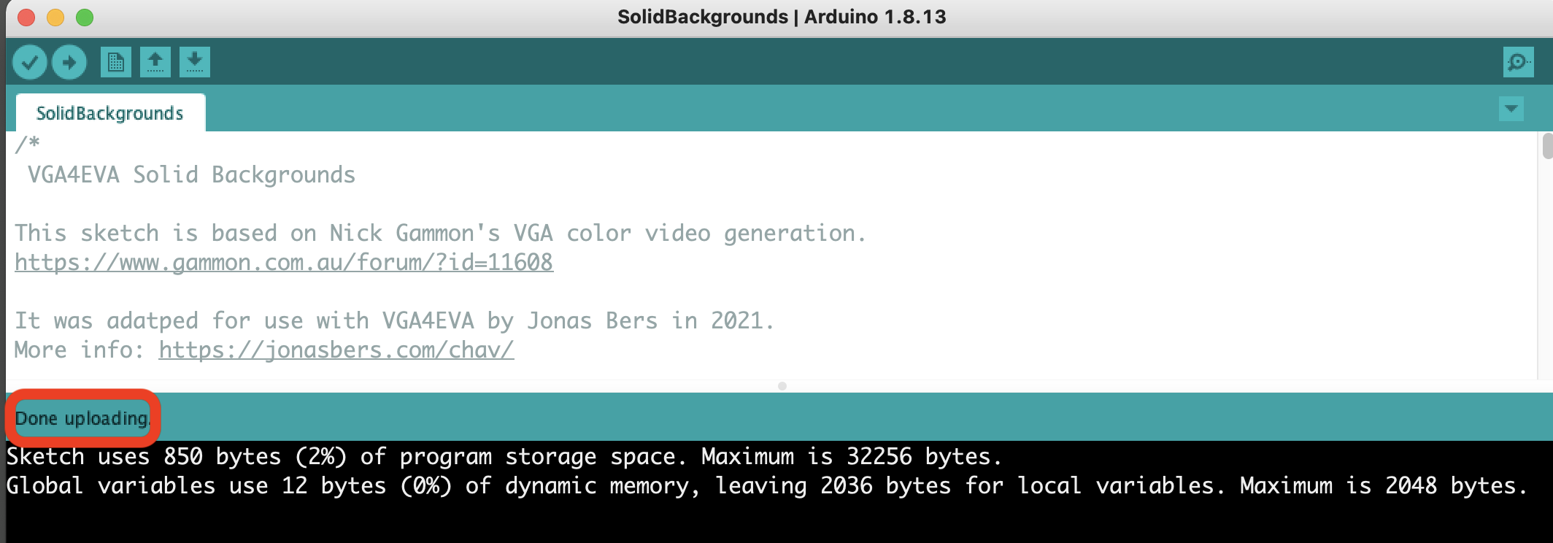Place cursor on 'VGA4EVA Solid Backgrounds' comment line
This screenshot has width=1553, height=543.
point(191,175)
